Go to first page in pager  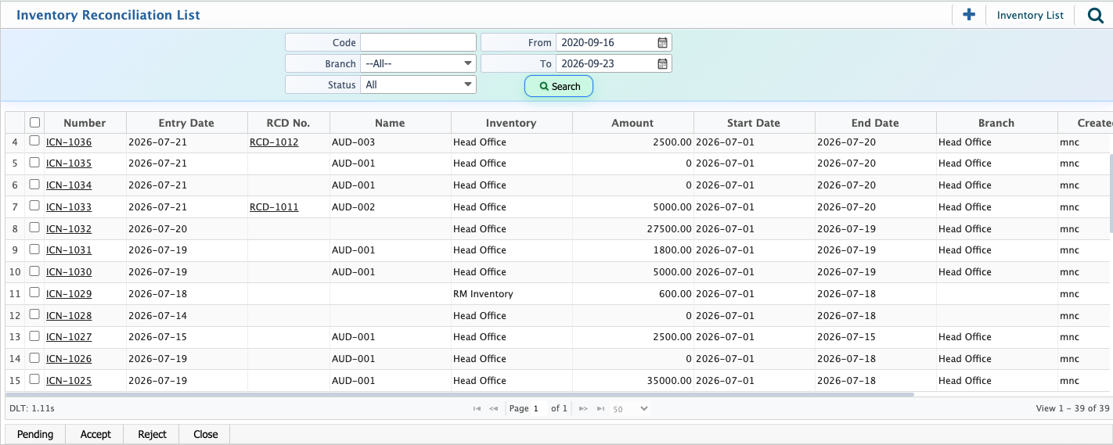coord(477,409)
